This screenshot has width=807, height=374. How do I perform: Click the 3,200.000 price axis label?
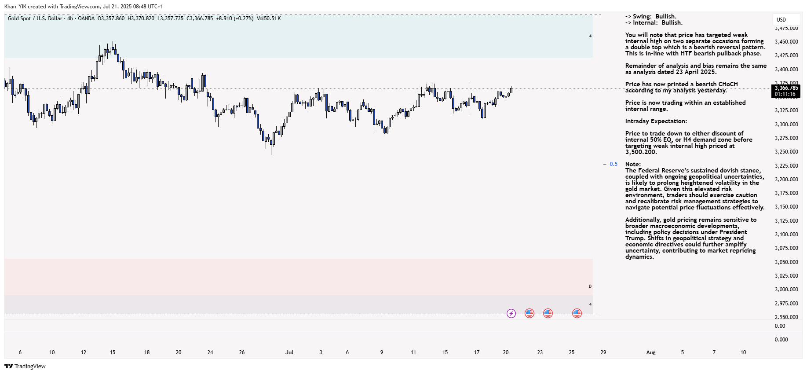786,180
